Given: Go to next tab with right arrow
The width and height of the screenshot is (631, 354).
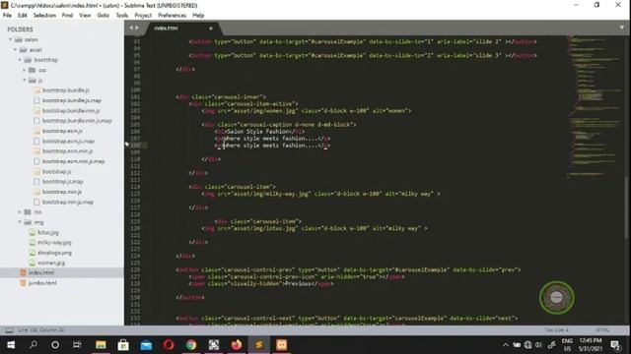Looking at the screenshot, I should click(137, 28).
